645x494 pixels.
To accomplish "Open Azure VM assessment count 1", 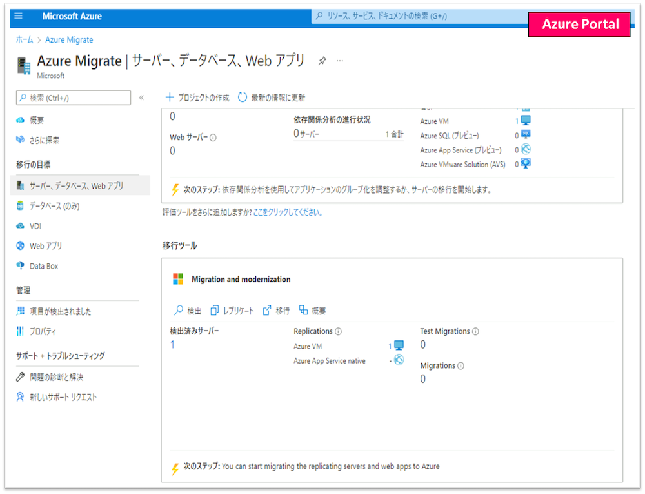I will pyautogui.click(x=517, y=121).
